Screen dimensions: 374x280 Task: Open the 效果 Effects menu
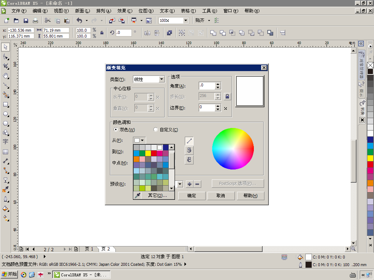point(125,11)
